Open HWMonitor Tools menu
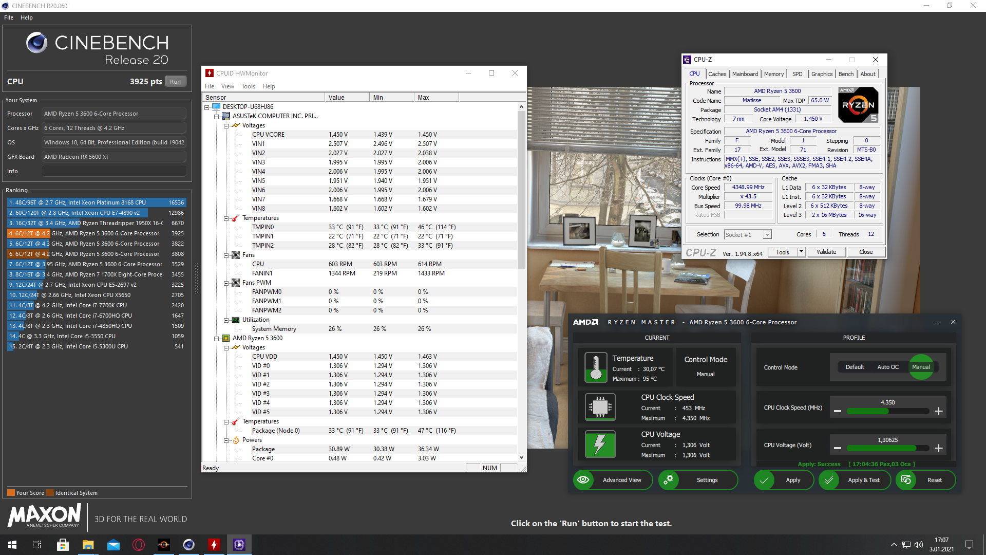This screenshot has width=986, height=555. click(x=248, y=86)
